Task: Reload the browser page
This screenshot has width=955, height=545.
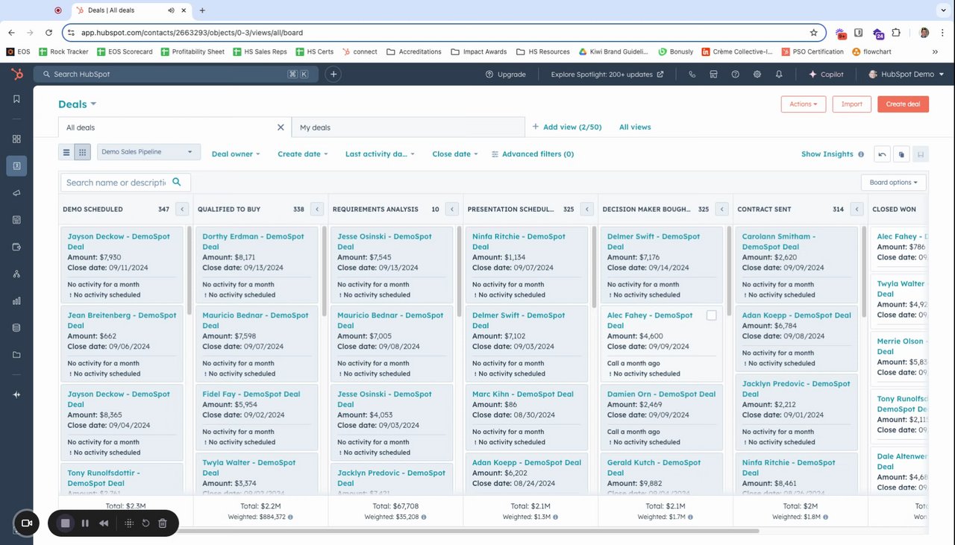Action: 48,33
